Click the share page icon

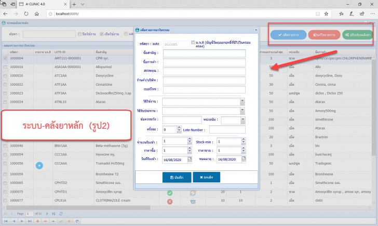[x=362, y=14]
